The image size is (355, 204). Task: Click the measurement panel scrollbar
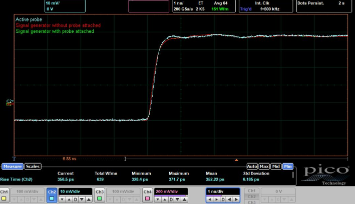click(x=294, y=175)
